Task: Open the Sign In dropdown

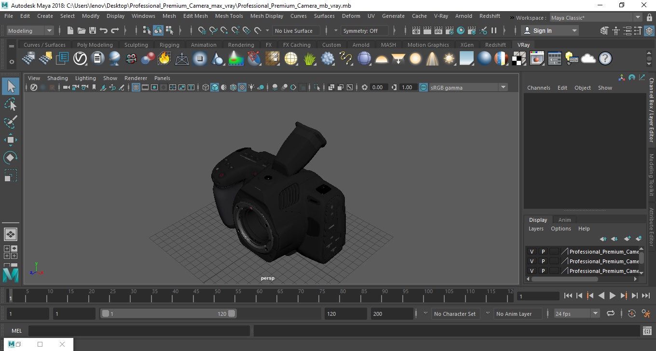Action: [x=550, y=30]
